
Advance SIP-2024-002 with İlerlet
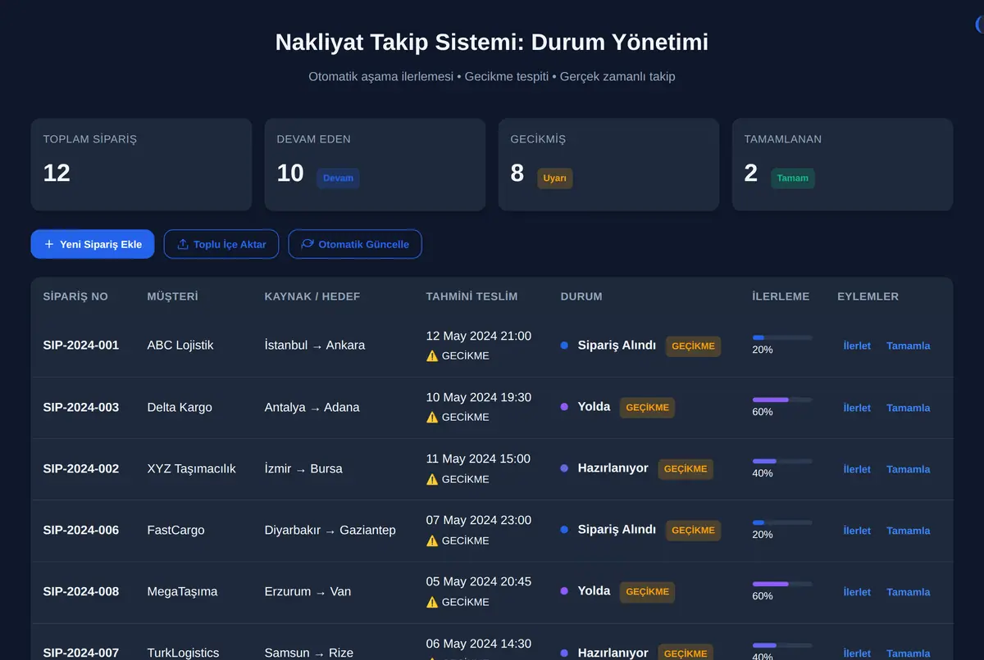(857, 469)
